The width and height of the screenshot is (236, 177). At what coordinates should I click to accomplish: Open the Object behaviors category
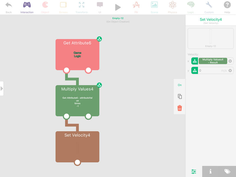pos(45,7)
